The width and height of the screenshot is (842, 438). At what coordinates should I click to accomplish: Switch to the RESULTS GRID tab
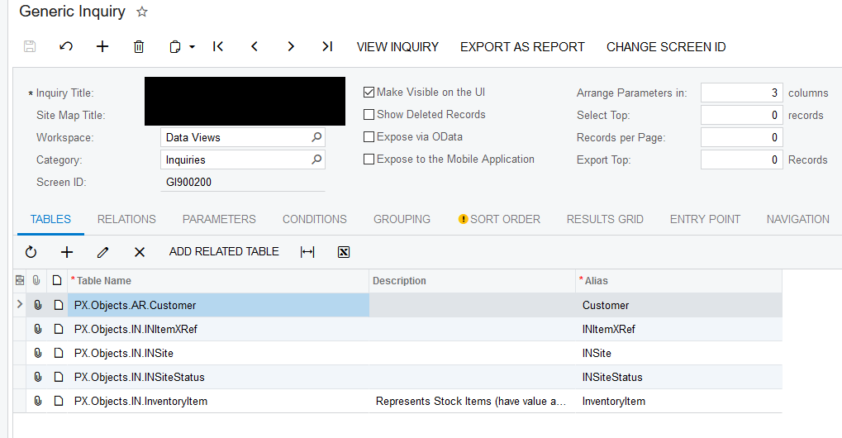pyautogui.click(x=605, y=219)
